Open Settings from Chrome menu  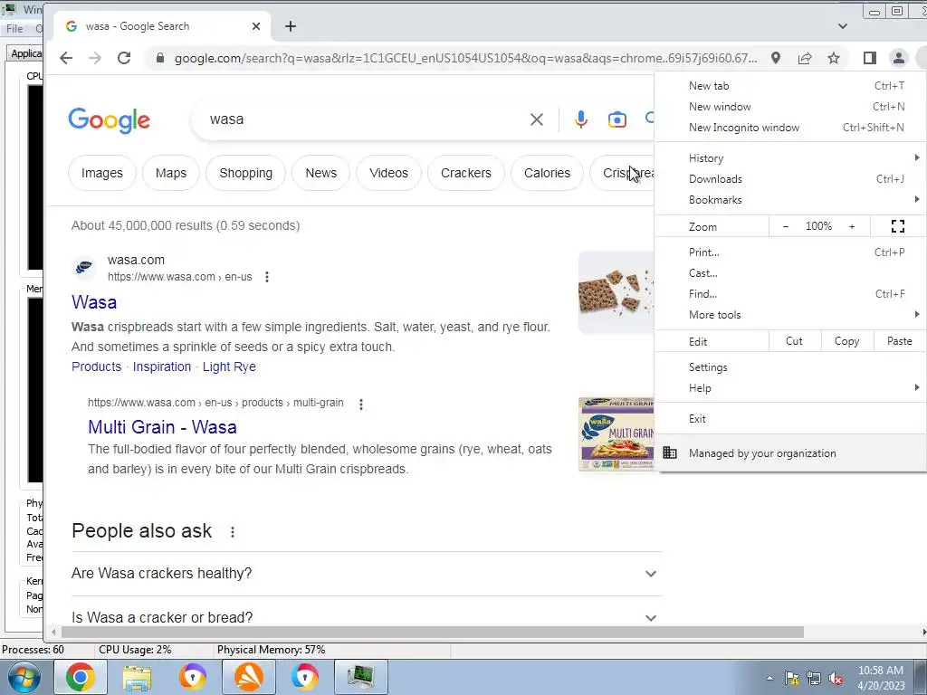click(x=791, y=367)
